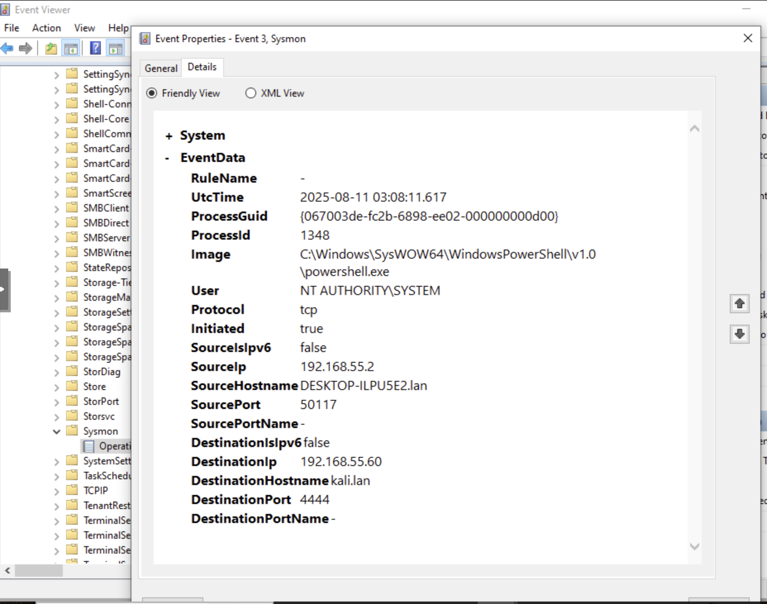Switch to the Details tab

coord(202,67)
